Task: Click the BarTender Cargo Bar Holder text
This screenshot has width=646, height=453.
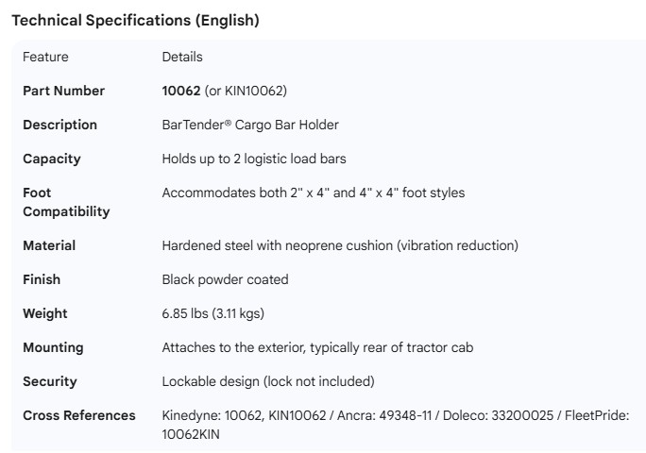Action: [x=250, y=125]
